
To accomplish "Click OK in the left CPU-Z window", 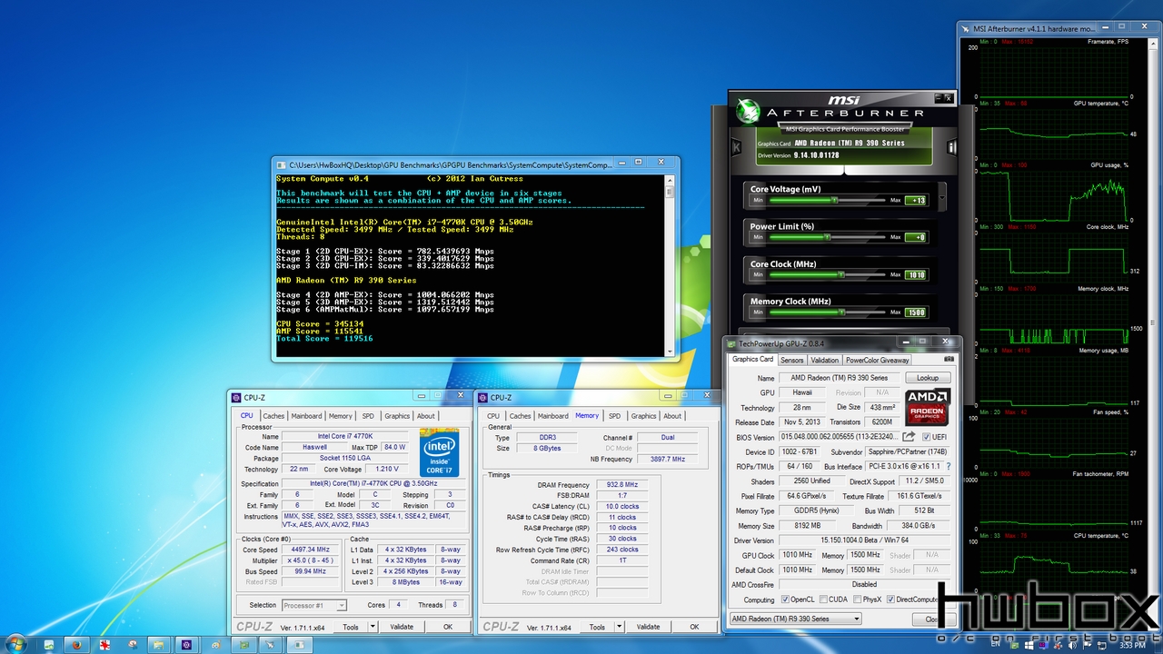I will [447, 627].
